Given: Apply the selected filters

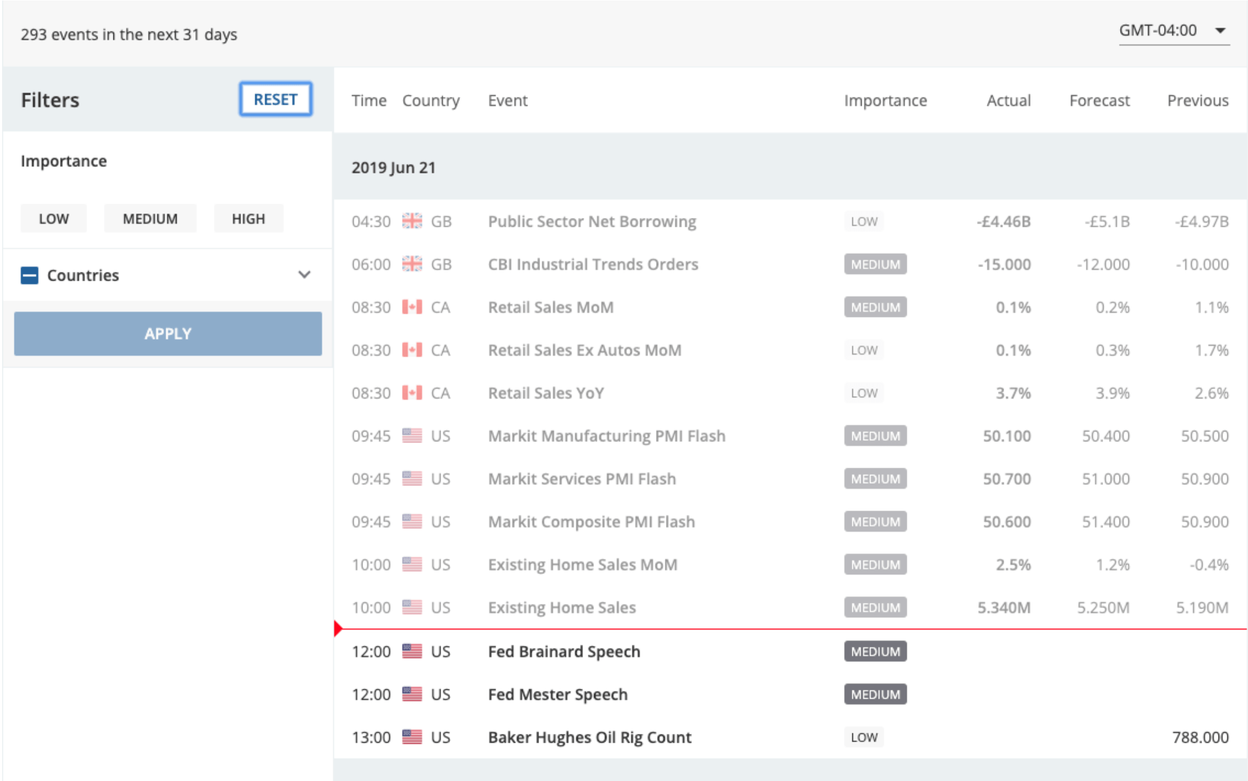Looking at the screenshot, I should coord(168,333).
